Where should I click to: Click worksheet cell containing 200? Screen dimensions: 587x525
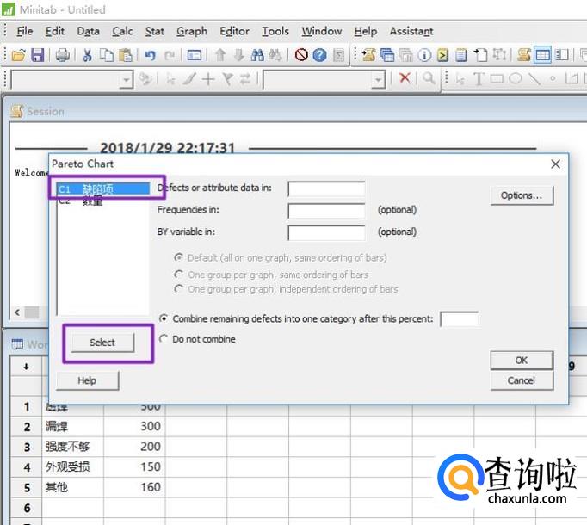click(x=134, y=447)
